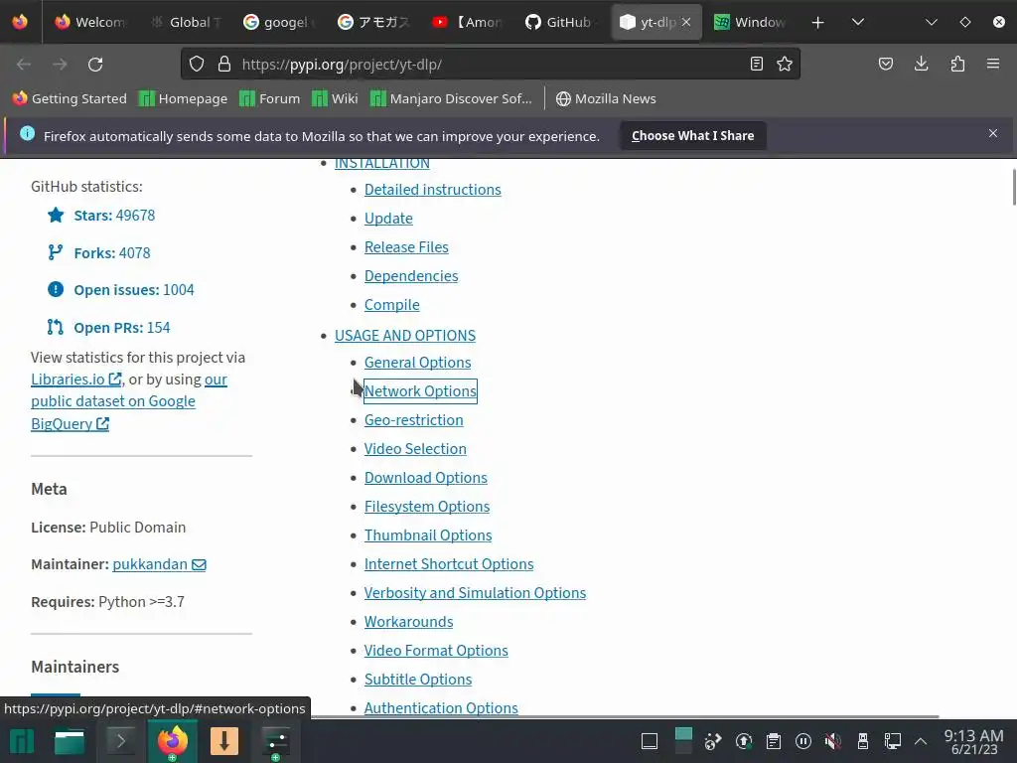Screen dimensions: 1017x763
Task: Jump to Download Options section
Action: 425,478
